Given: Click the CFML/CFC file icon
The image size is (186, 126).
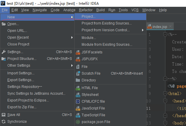Looking at the screenshot, I should click(78, 102).
